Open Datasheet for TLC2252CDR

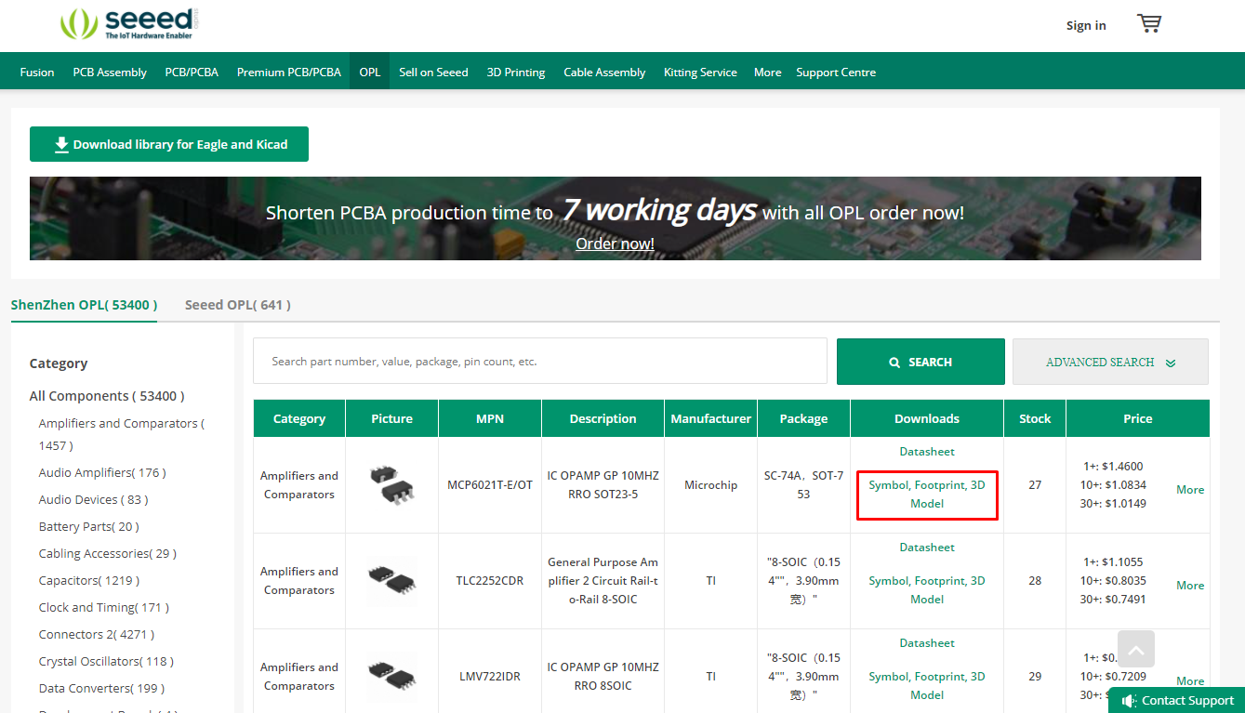pyautogui.click(x=927, y=548)
